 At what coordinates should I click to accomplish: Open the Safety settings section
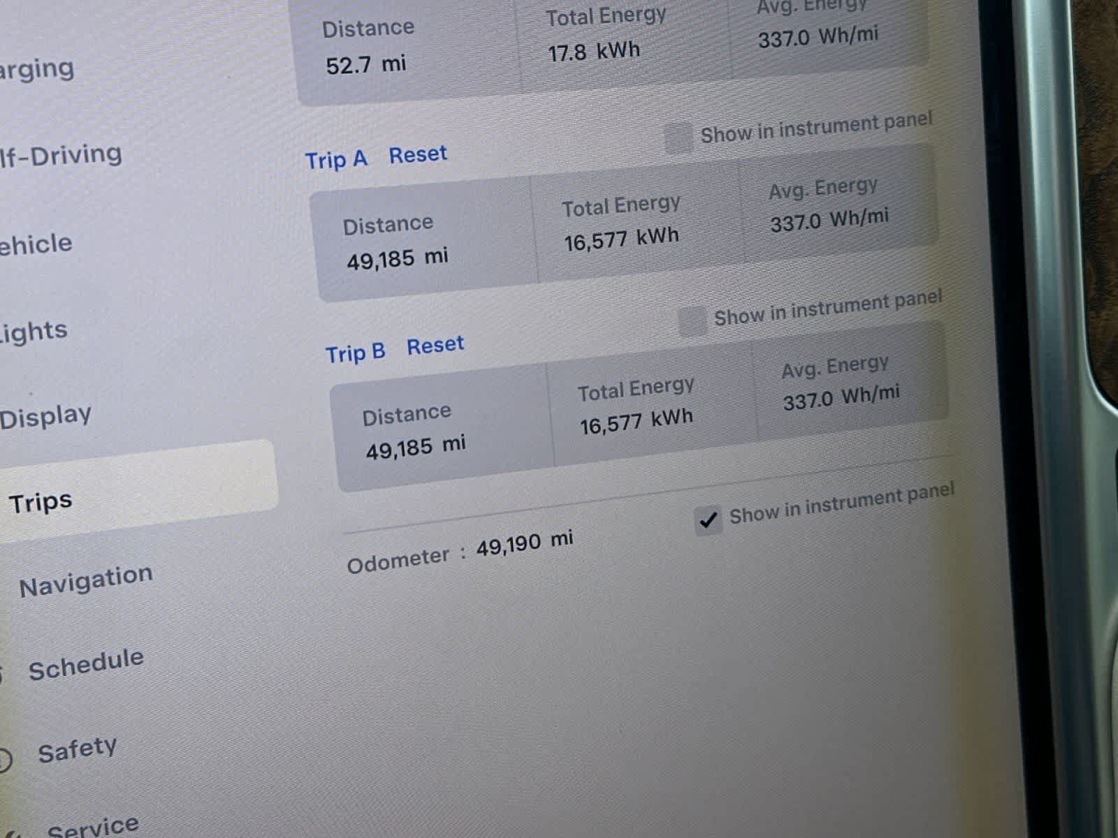77,750
